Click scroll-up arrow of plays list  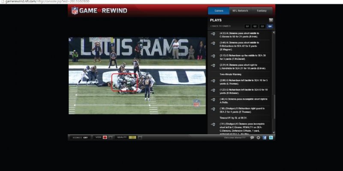click(274, 32)
